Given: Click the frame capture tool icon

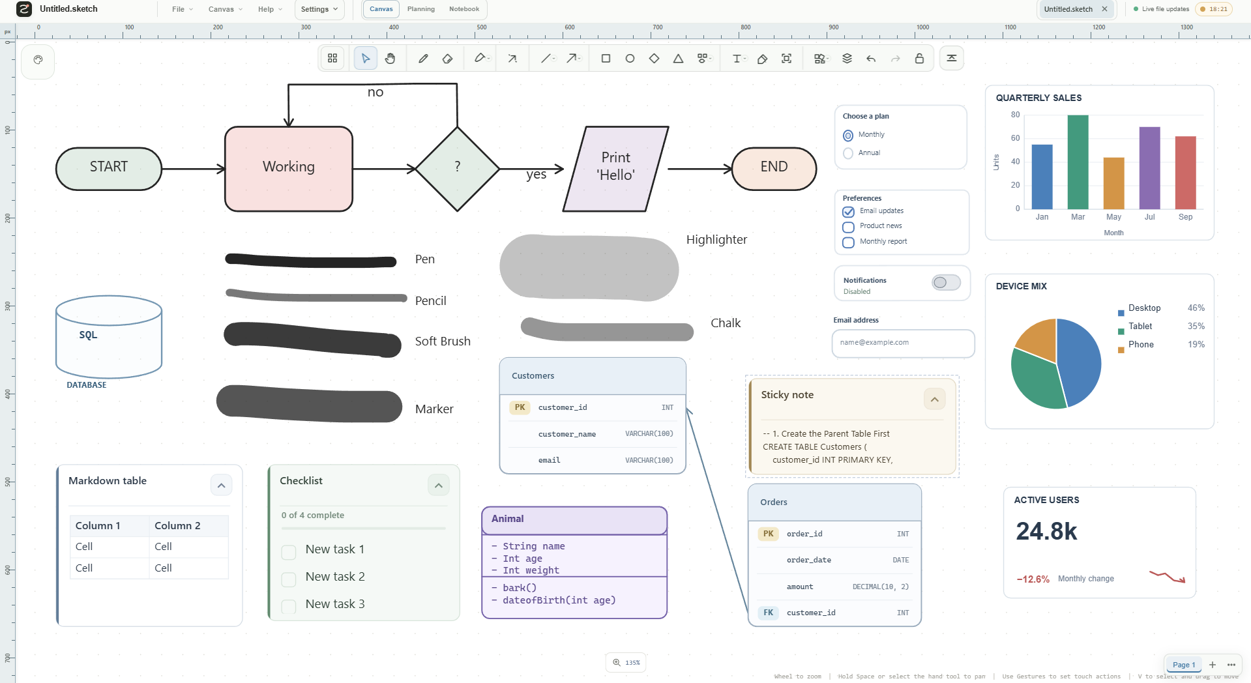Looking at the screenshot, I should [x=787, y=59].
